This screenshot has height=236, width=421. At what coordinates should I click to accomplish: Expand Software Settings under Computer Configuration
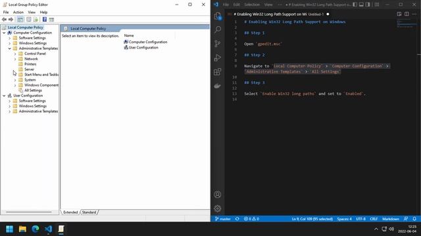(10, 38)
